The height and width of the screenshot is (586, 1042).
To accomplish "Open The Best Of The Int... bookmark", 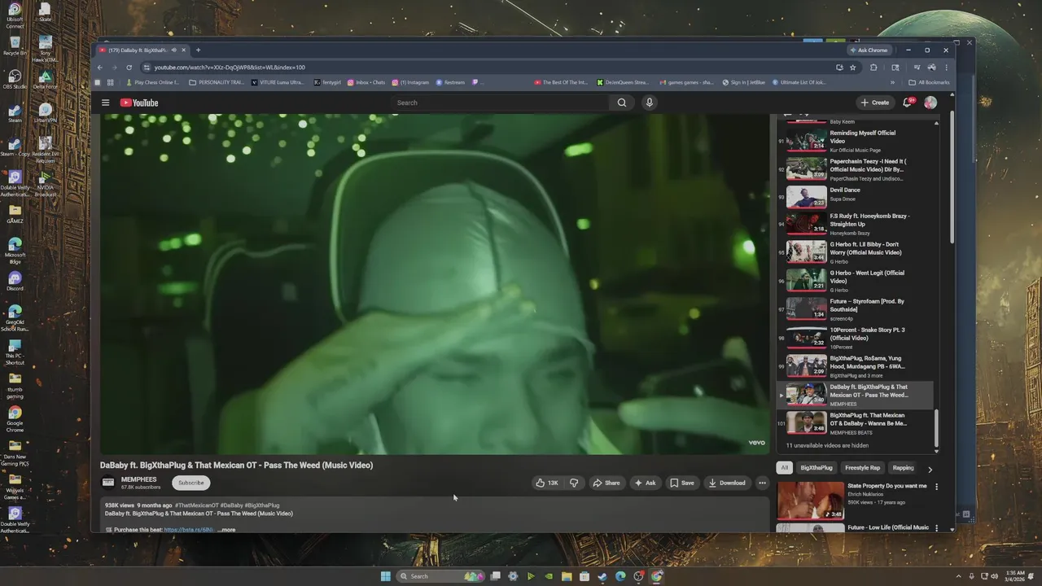I will tap(561, 82).
